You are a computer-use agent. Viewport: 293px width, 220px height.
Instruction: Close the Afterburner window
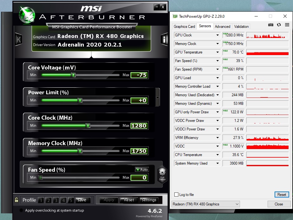pos(163,7)
